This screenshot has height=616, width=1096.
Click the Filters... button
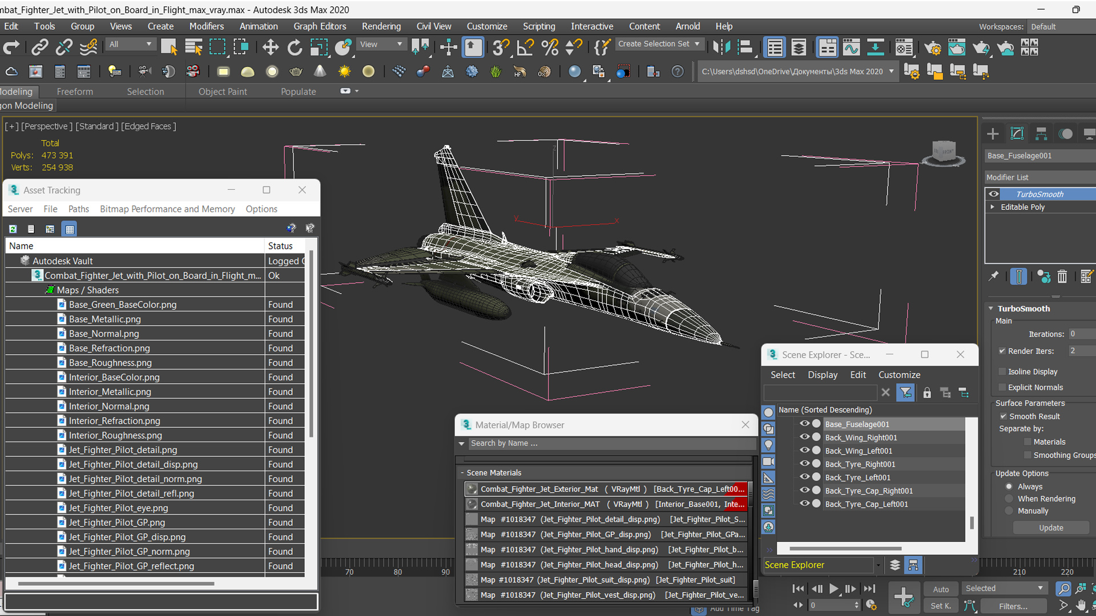[x=1013, y=606]
